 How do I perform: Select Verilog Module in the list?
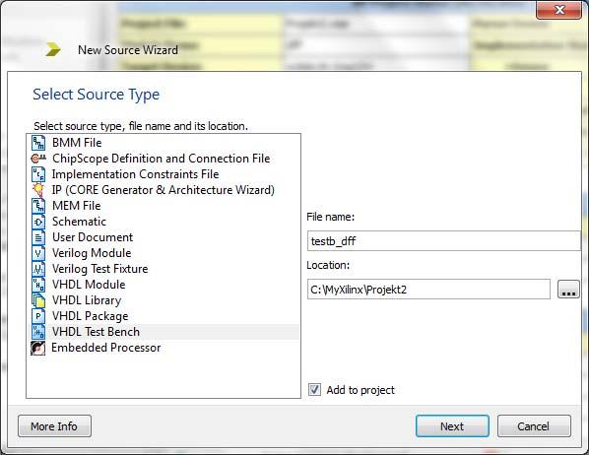click(x=92, y=253)
